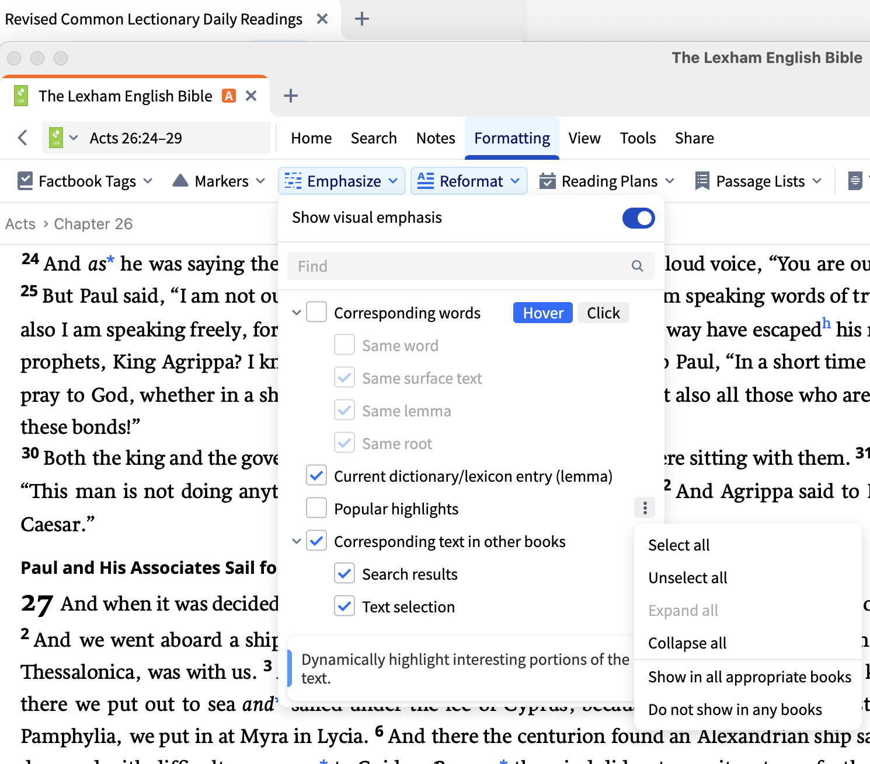Uncheck Current dictionary/lexicon entry (lemma)

(x=316, y=475)
